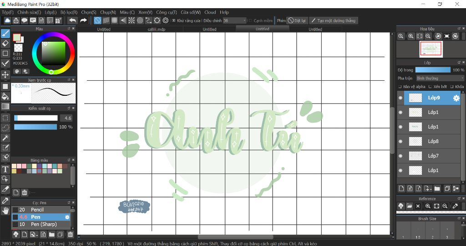Enable the concentric circle snap icon
Image resolution: width=466 pixels, height=246 pixels.
point(140,20)
